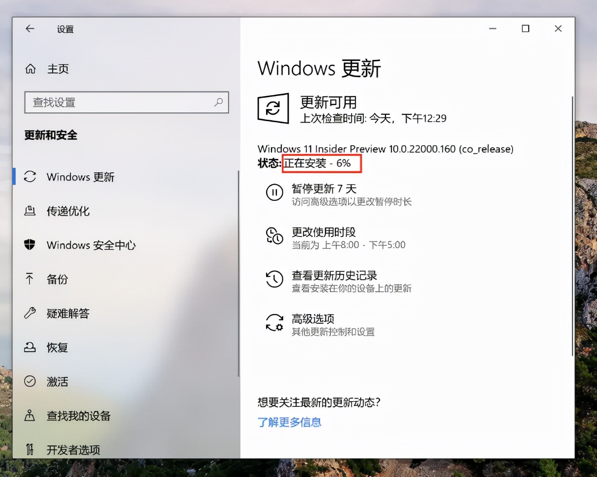Click the right pane vertical scrollbar
Screen dimensions: 597x477
572,226
